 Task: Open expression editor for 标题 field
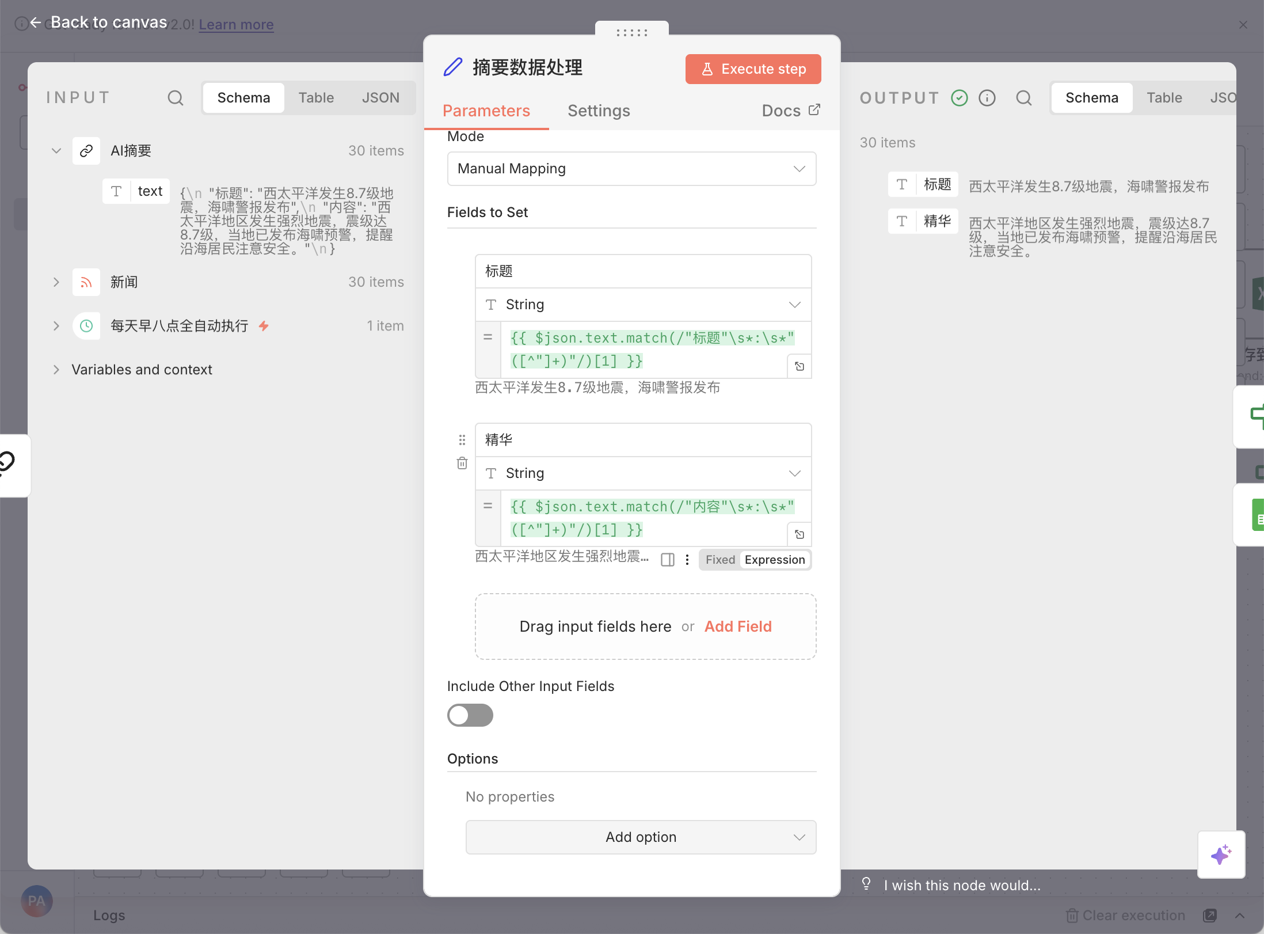point(799,366)
